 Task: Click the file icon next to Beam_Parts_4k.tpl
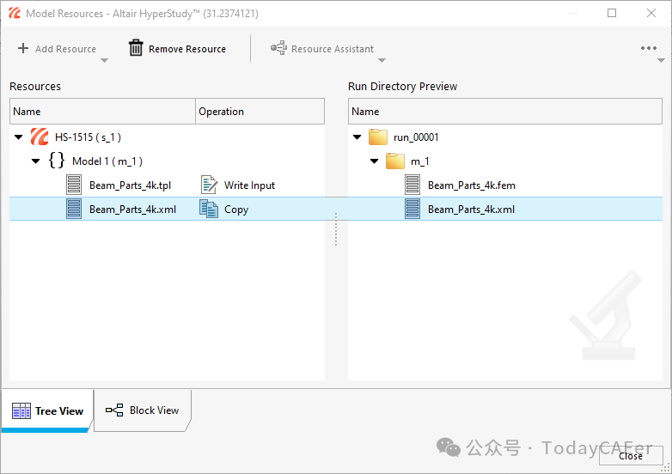pos(74,185)
